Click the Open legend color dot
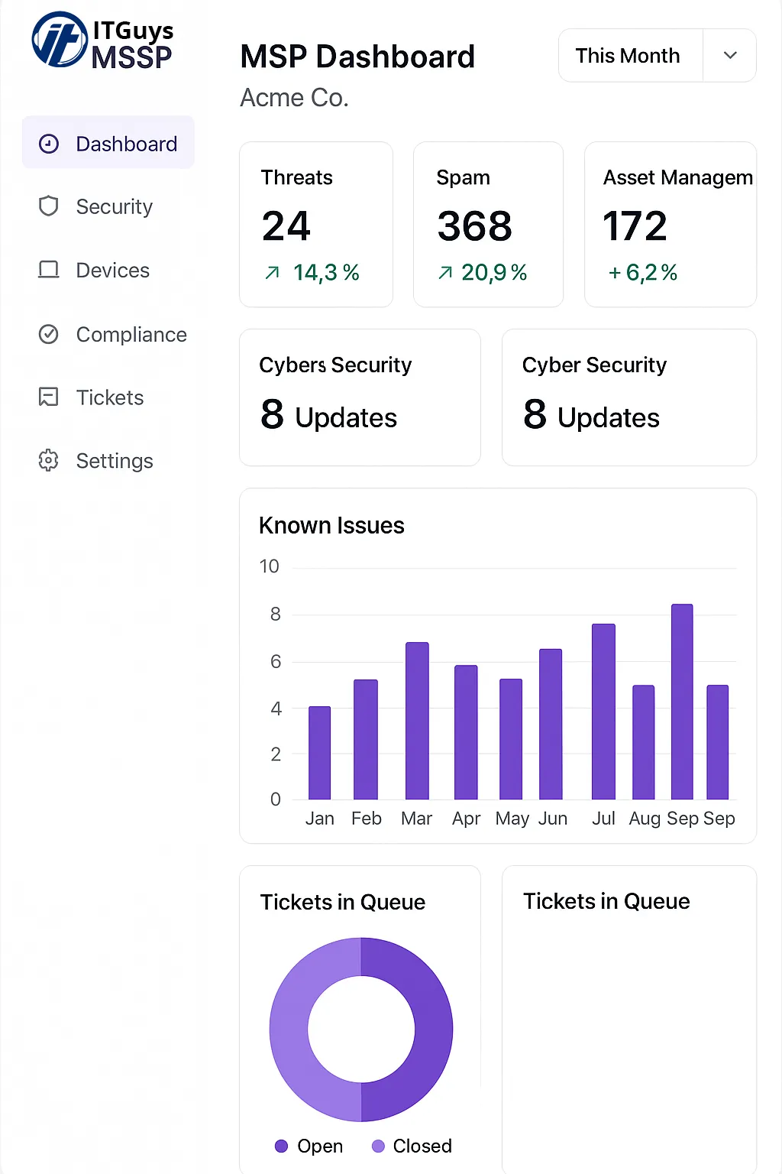Viewport: 782px width, 1174px height. click(x=281, y=1146)
